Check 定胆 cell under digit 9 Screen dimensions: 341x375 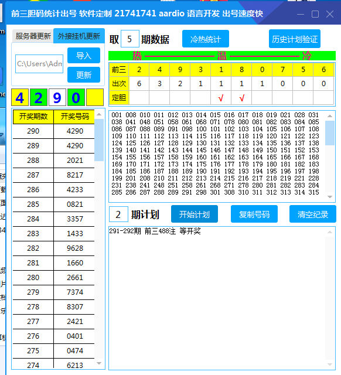point(180,98)
